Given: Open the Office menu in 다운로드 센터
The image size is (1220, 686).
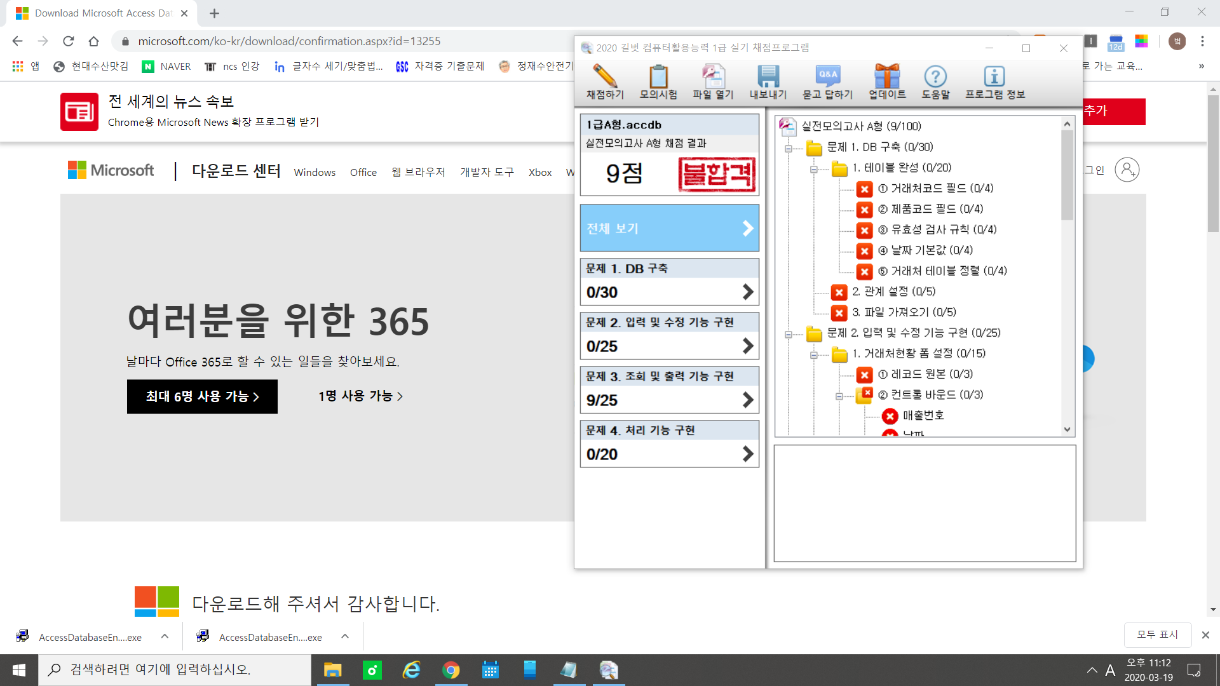Looking at the screenshot, I should [x=363, y=172].
